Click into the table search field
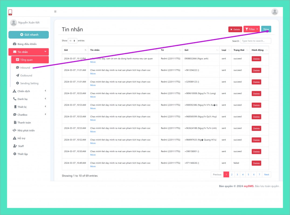The height and width of the screenshot is (215, 290). [x=256, y=41]
